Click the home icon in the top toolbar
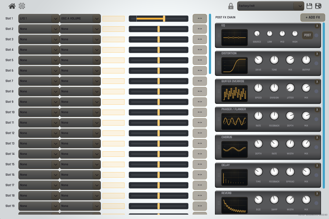This screenshot has width=329, height=219. (12, 6)
